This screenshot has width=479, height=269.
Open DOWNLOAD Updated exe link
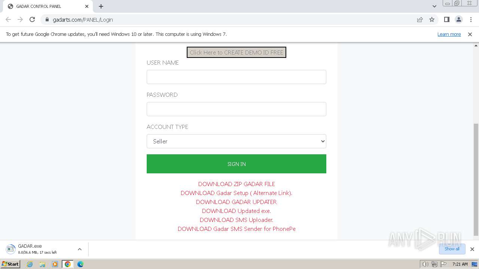pyautogui.click(x=237, y=211)
